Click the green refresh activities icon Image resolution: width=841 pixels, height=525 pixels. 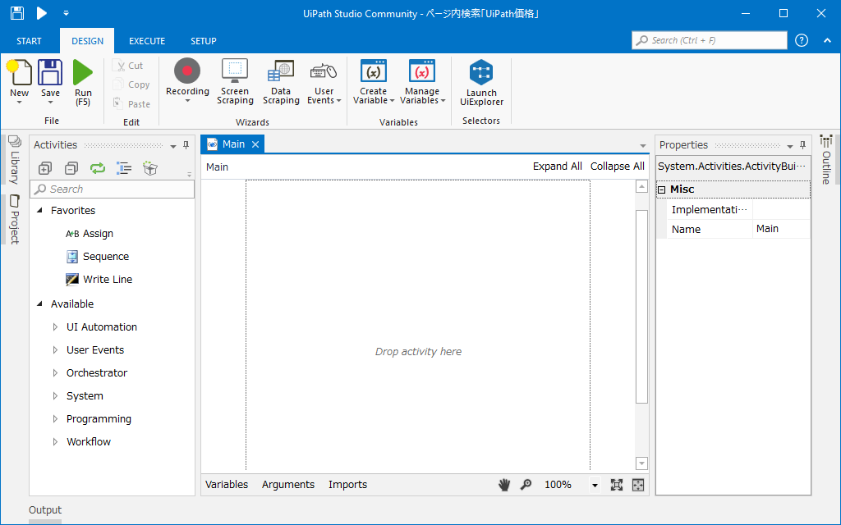click(98, 168)
